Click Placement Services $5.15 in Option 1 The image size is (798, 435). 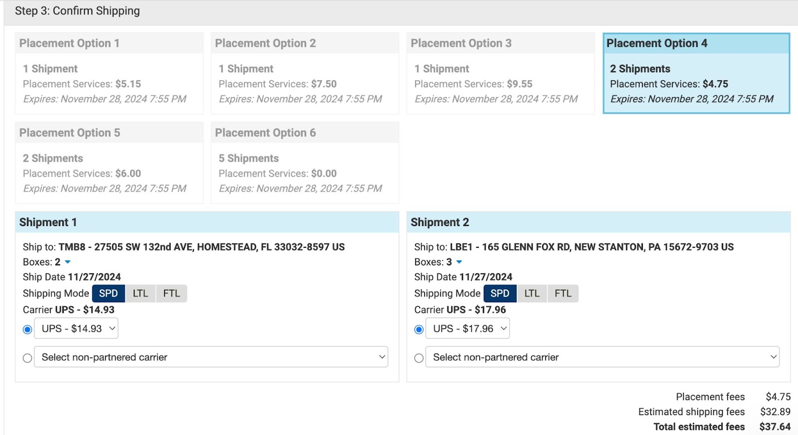[x=82, y=84]
